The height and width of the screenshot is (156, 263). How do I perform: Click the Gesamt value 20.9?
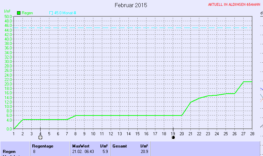pos(144,151)
